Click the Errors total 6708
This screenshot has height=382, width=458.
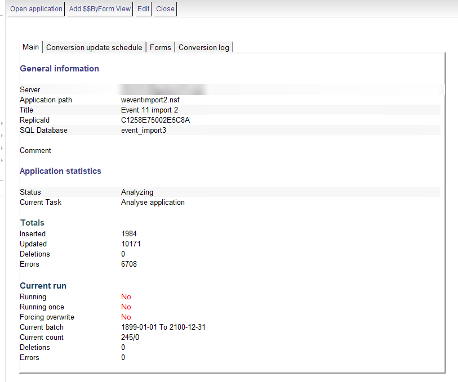[x=129, y=264]
